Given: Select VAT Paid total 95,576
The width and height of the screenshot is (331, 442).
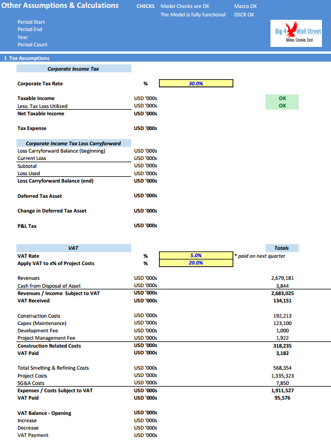Looking at the screenshot, I should pyautogui.click(x=282, y=398).
